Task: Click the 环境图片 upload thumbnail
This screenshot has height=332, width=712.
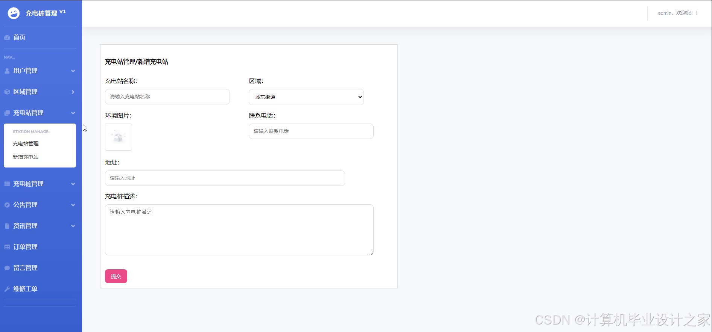Action: point(119,137)
